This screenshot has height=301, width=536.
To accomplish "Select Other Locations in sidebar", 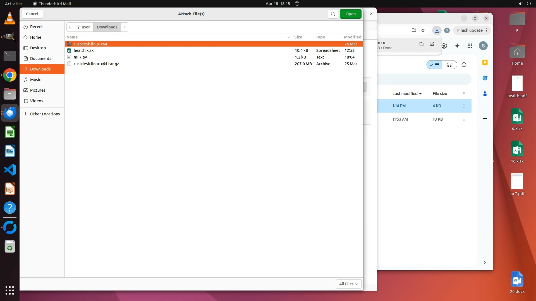I will (45, 114).
